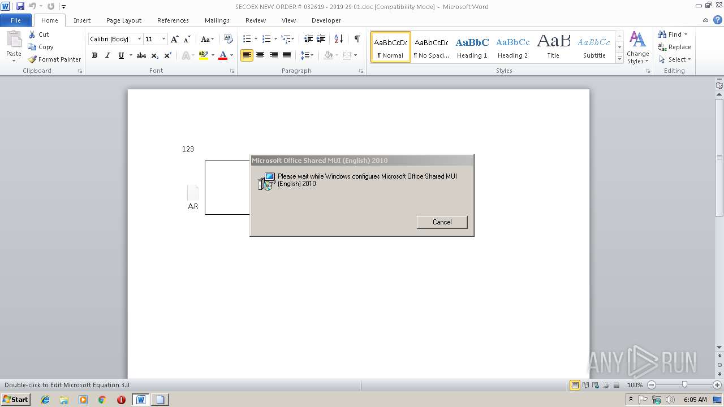Image resolution: width=724 pixels, height=407 pixels.
Task: Open the Windows Start menu
Action: pyautogui.click(x=15, y=399)
